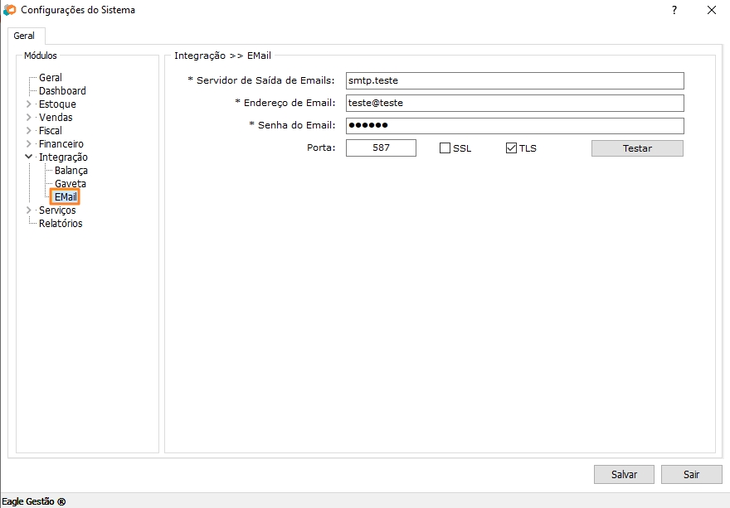Viewport: 730px width, 508px height.
Task: Click the Porta input field
Action: click(x=381, y=148)
